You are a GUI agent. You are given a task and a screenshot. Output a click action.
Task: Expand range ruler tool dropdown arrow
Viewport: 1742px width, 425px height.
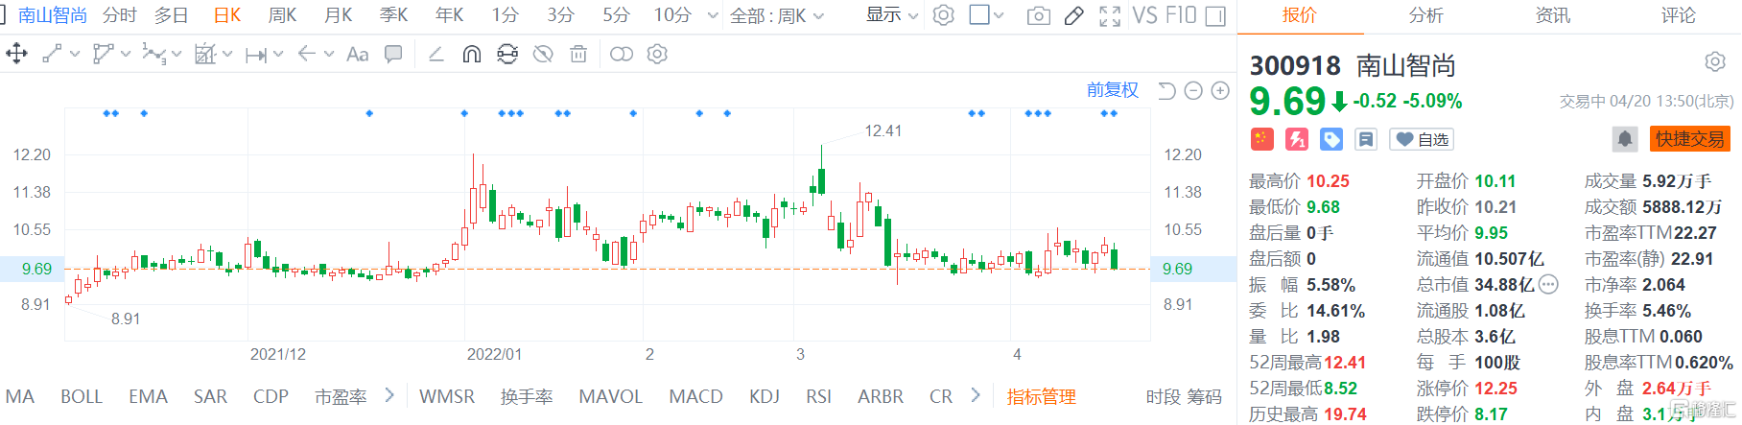[x=278, y=55]
